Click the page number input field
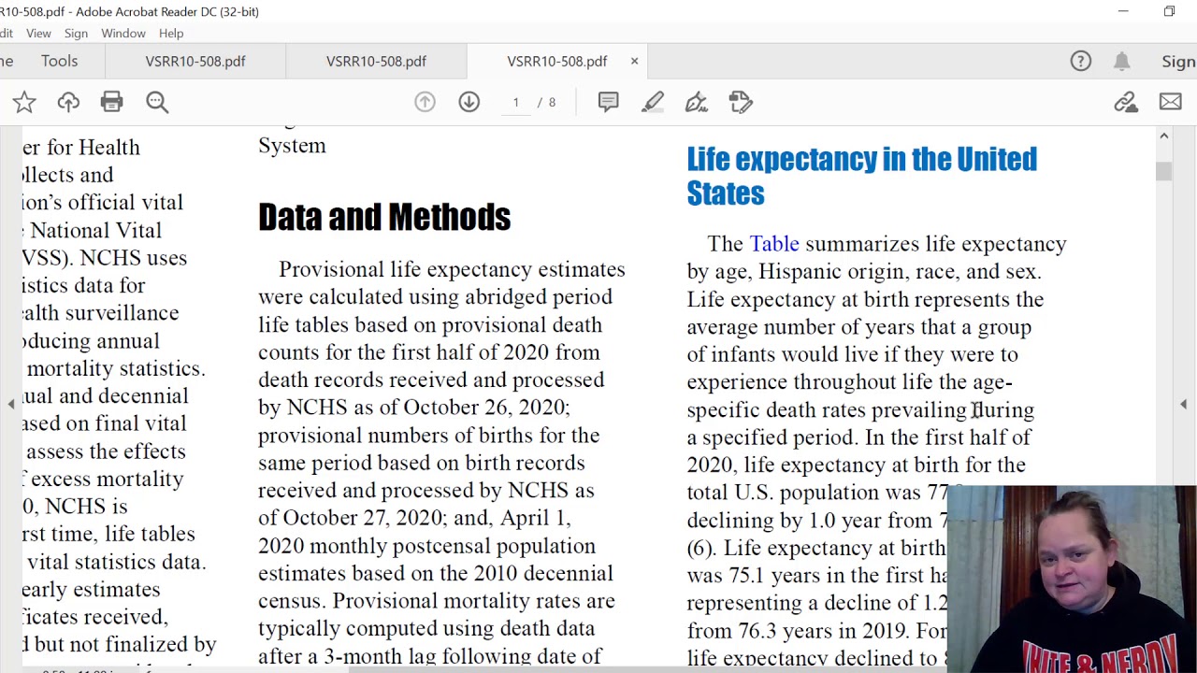 coord(516,102)
